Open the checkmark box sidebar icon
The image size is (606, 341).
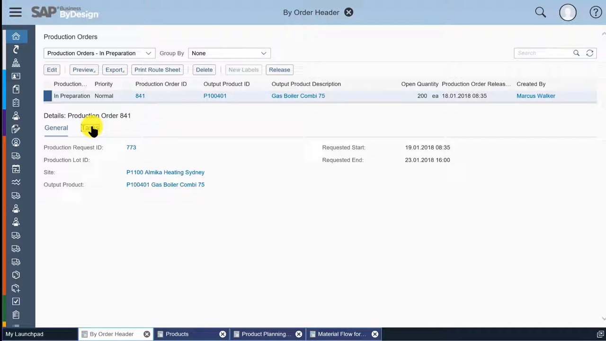[16, 301]
